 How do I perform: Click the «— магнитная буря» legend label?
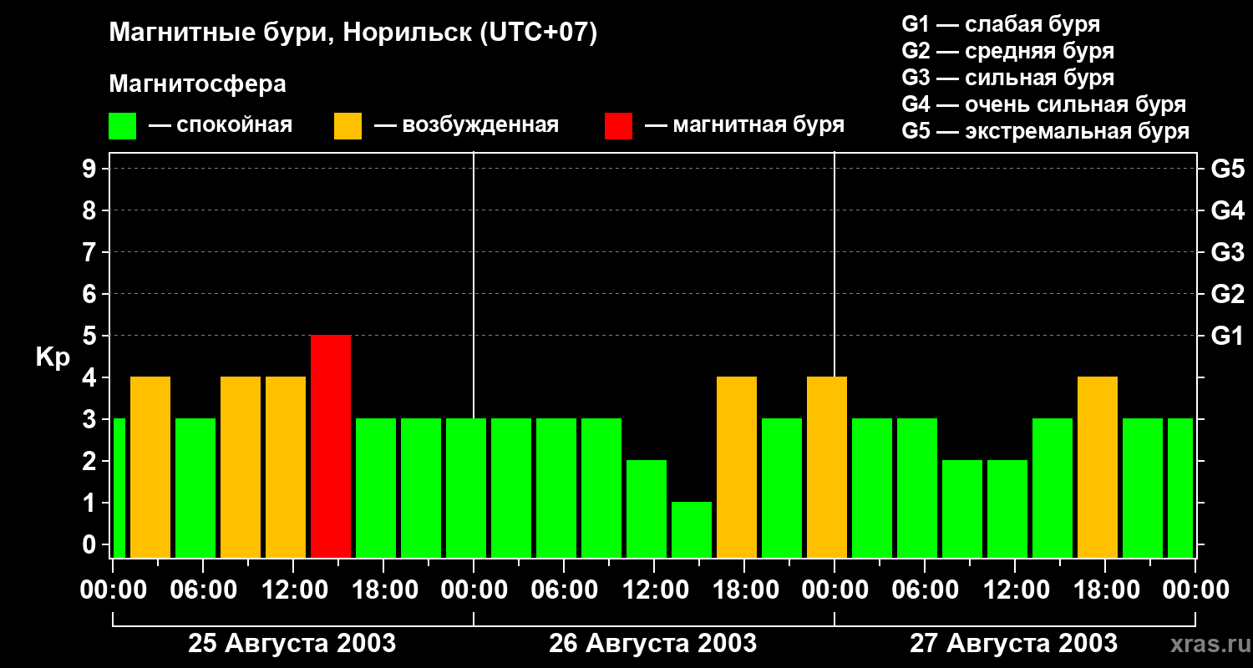745,125
